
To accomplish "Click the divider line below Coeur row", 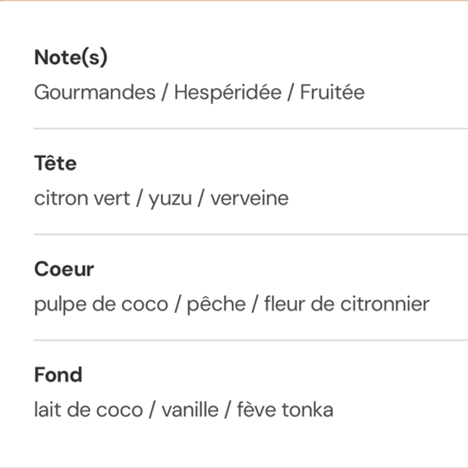I will pos(249,340).
